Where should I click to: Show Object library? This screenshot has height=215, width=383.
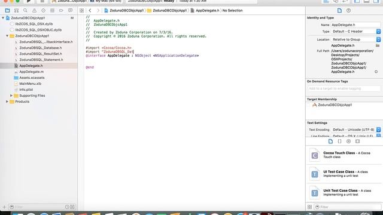[348, 142]
